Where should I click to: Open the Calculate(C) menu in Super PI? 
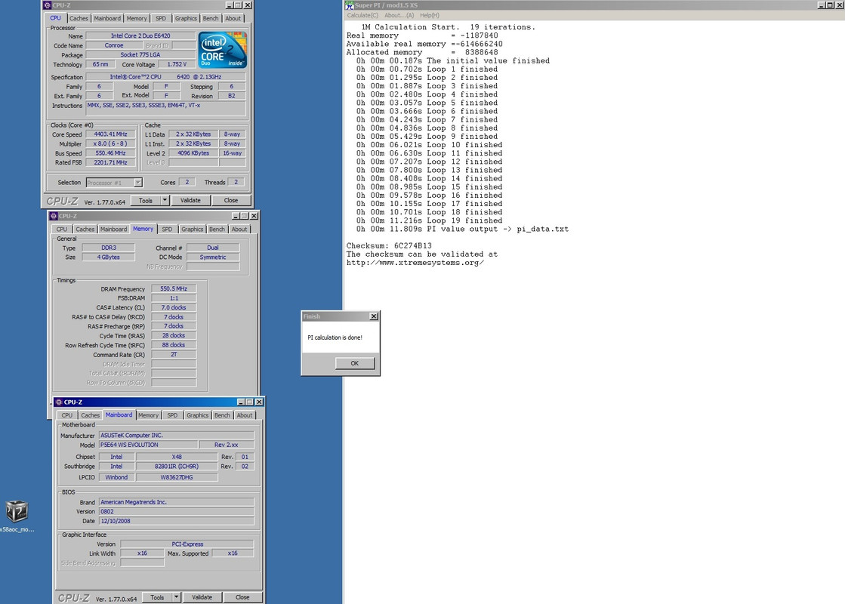coord(362,15)
